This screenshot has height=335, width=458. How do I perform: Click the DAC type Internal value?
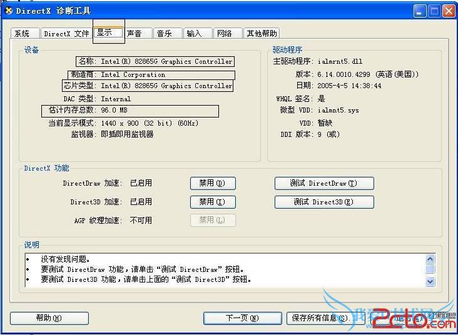[116, 99]
